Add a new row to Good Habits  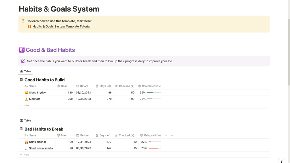click(25, 105)
